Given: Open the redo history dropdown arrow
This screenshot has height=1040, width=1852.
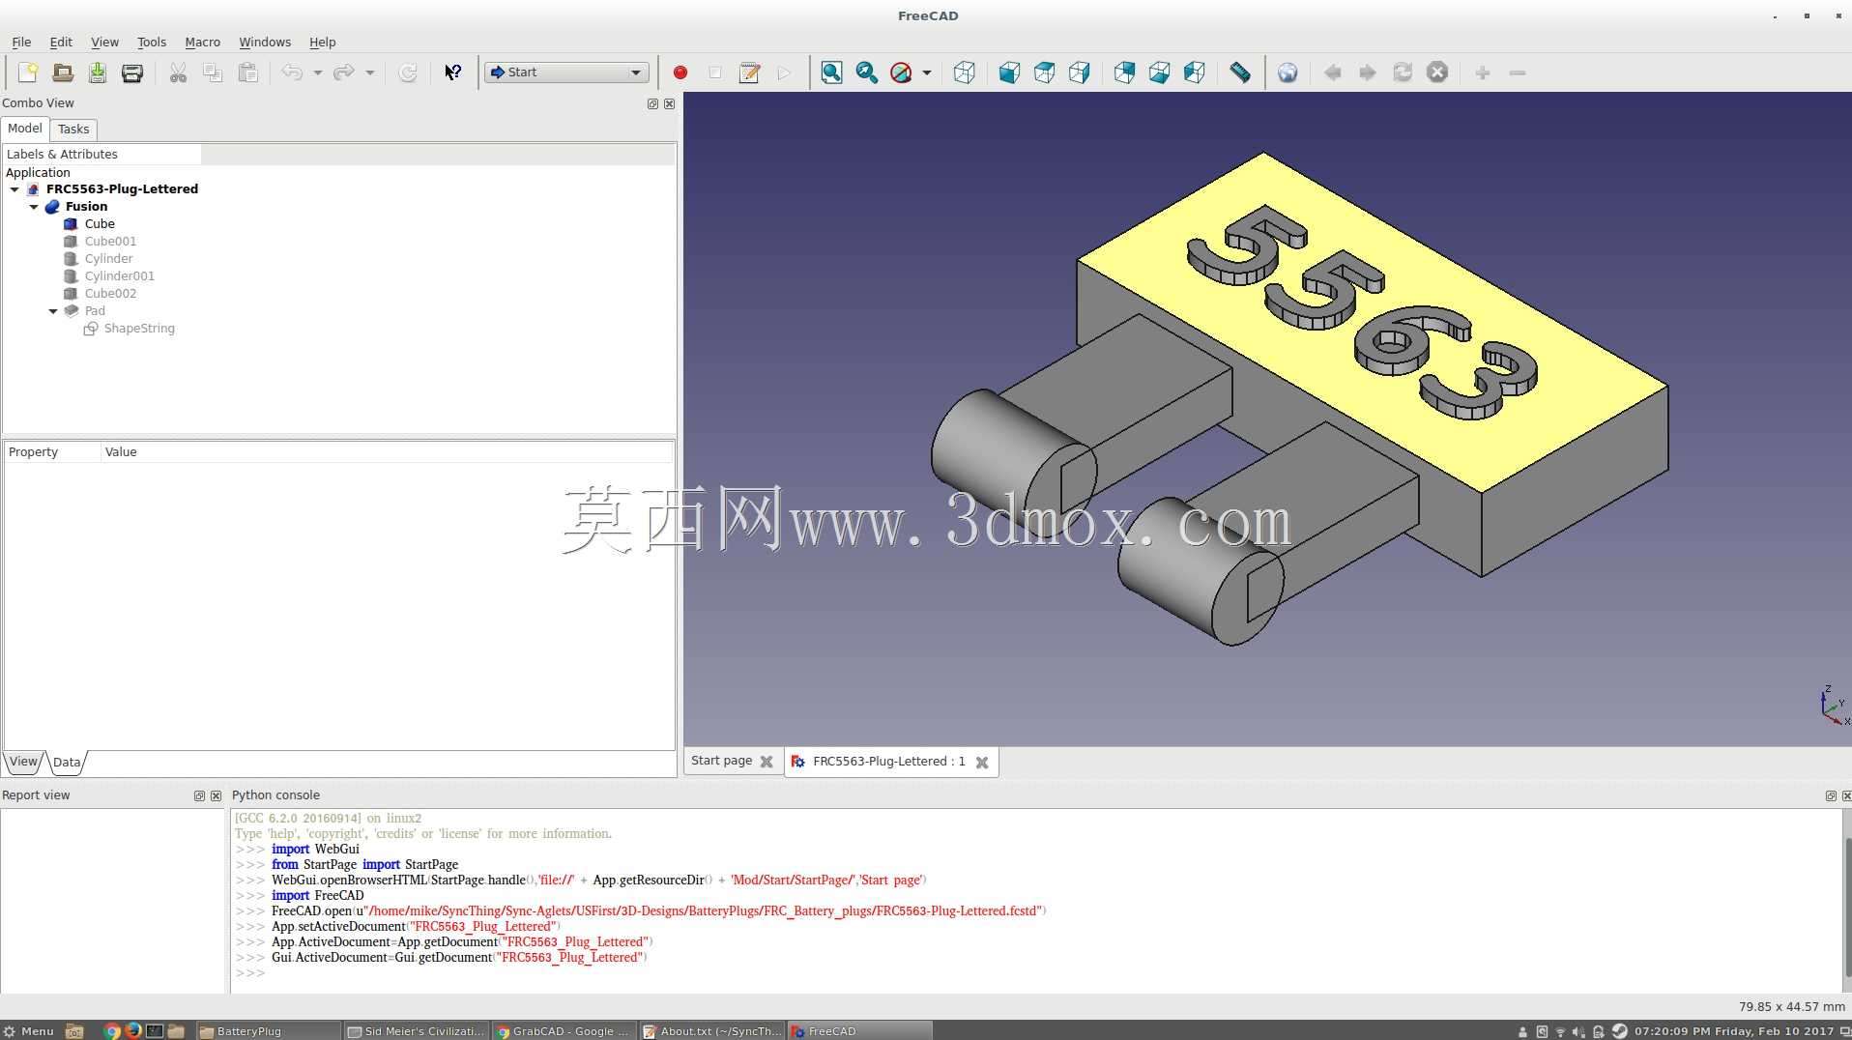Looking at the screenshot, I should tap(369, 72).
